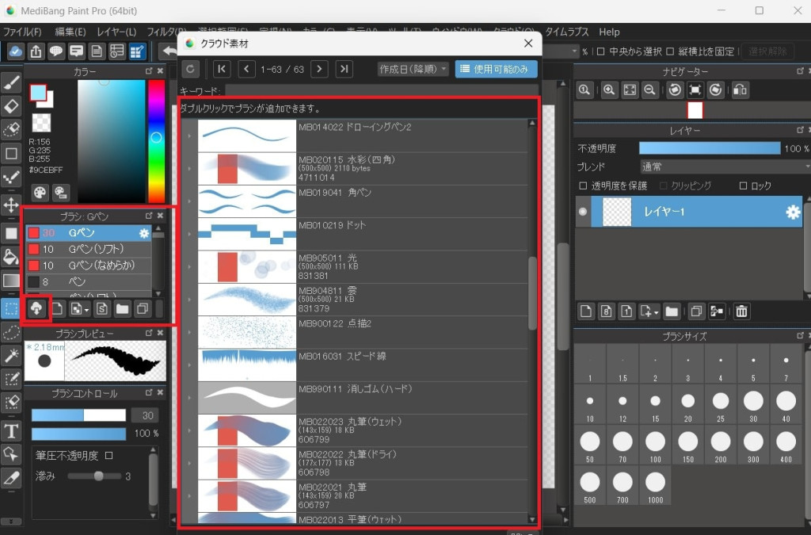Click refresh icon in cloud materials

point(190,69)
